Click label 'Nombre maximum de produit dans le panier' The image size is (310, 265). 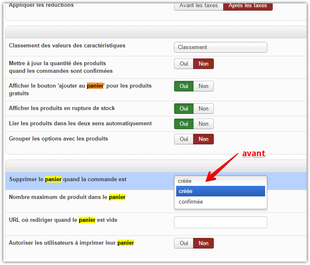[67, 197]
